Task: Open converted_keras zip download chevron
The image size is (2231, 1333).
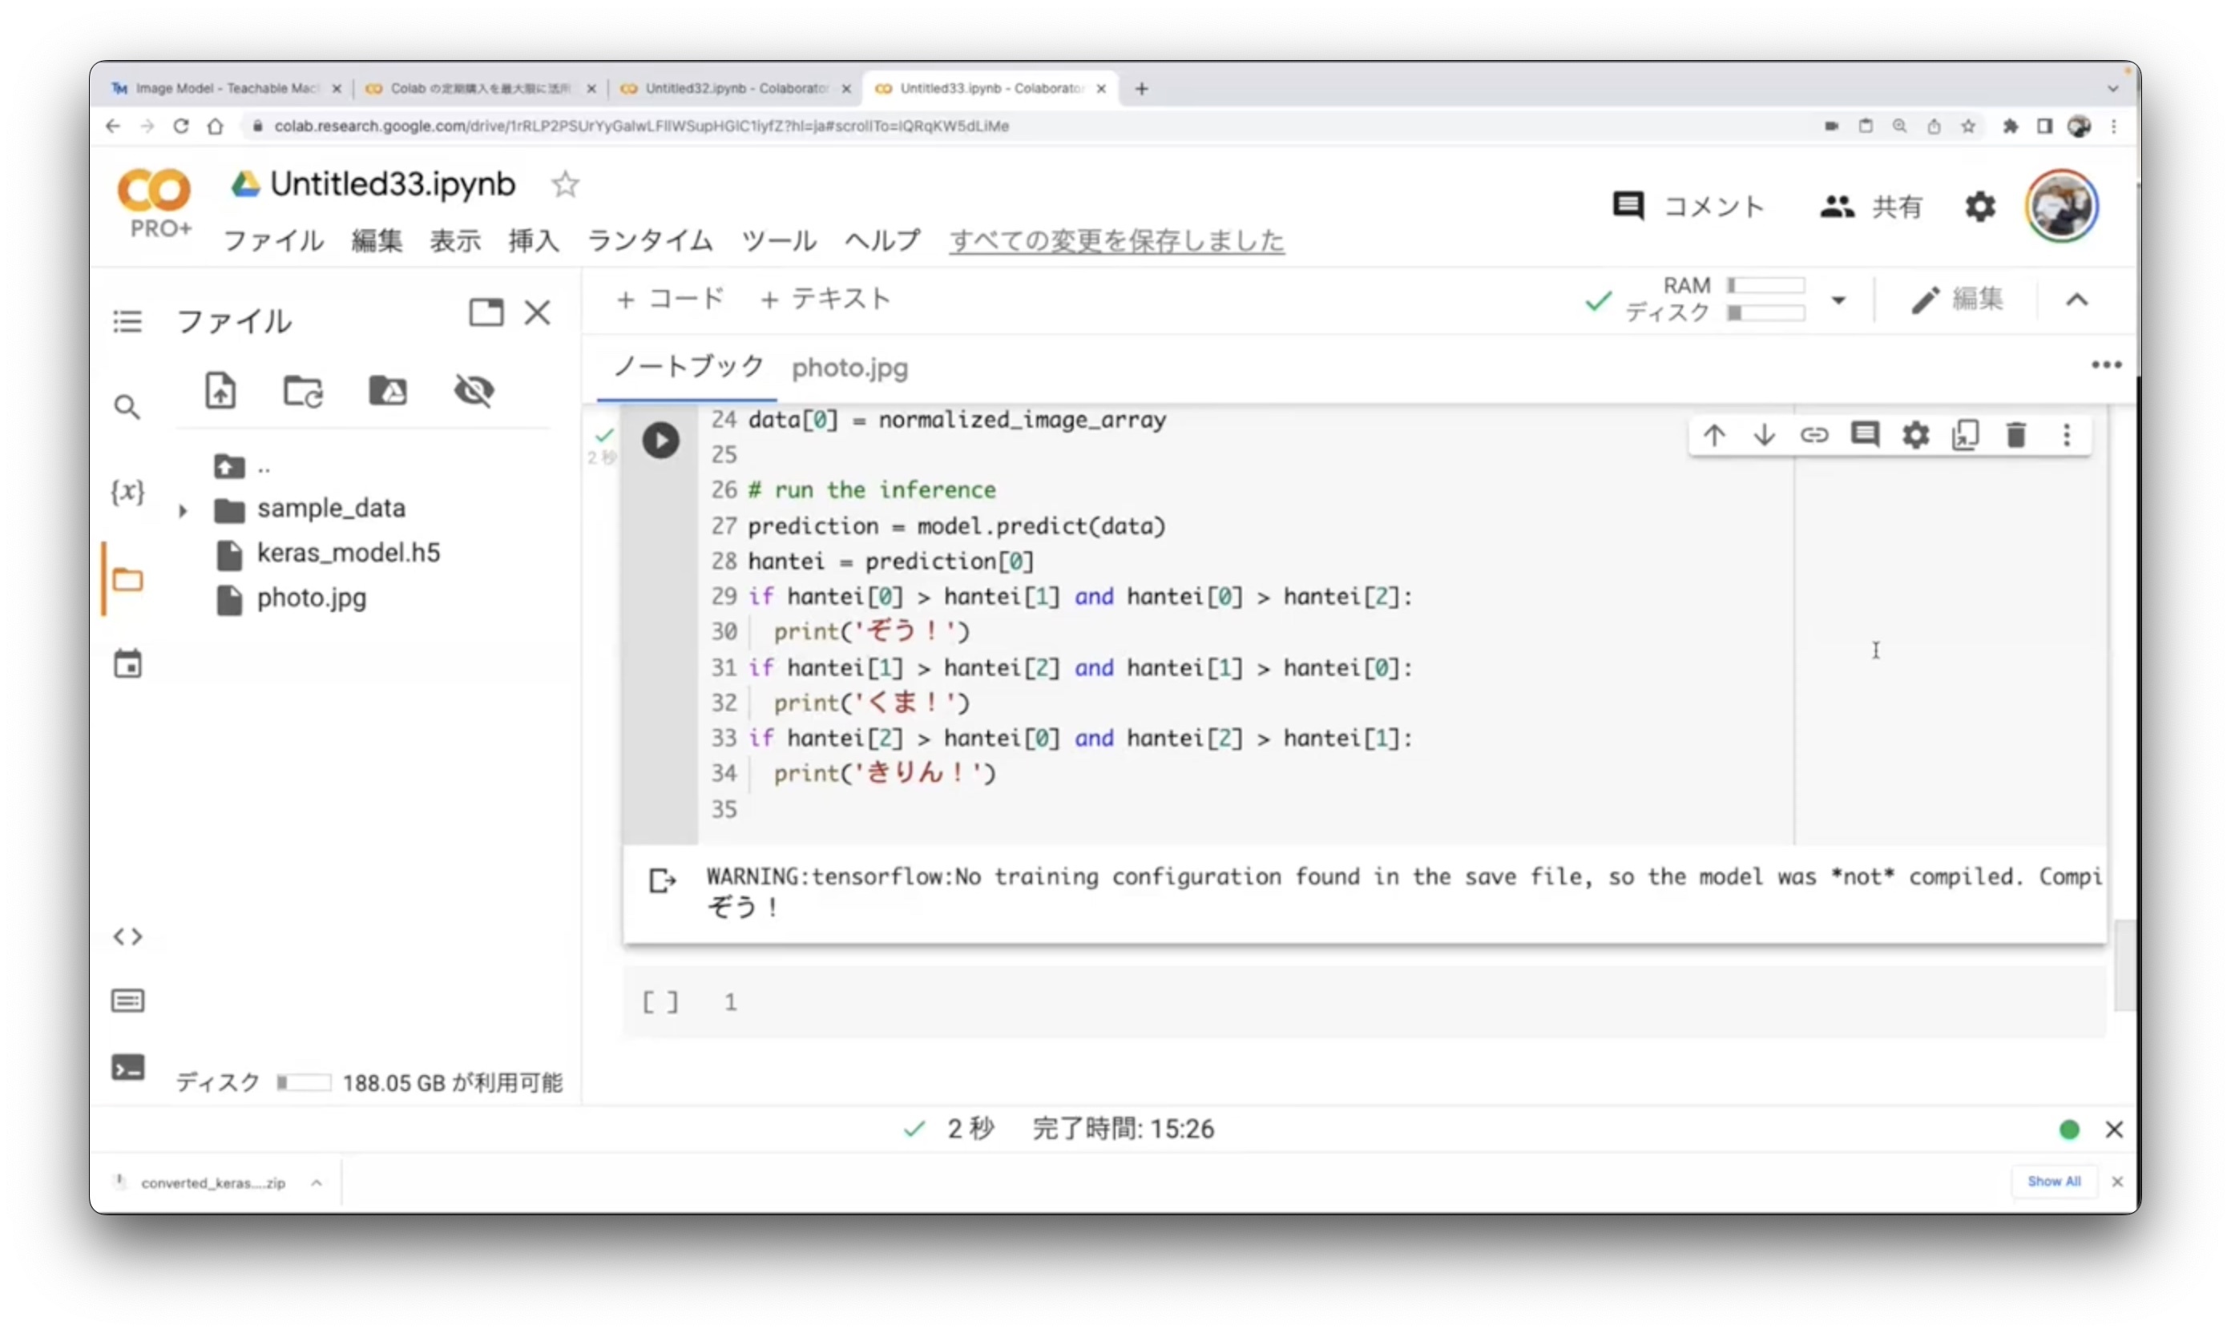Action: (x=317, y=1183)
